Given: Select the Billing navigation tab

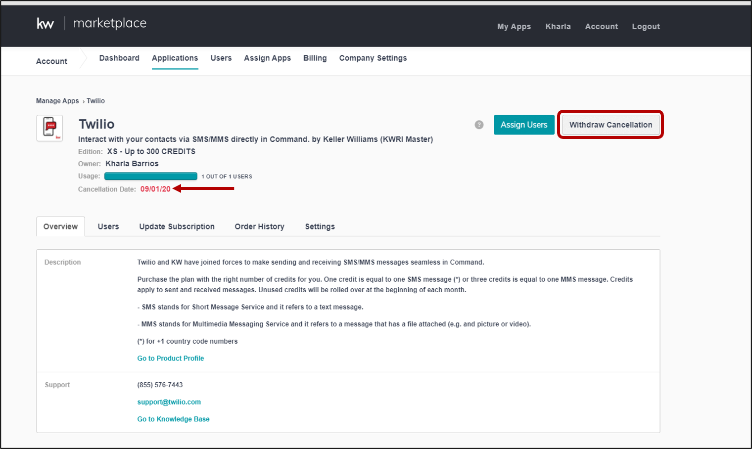Looking at the screenshot, I should point(315,58).
